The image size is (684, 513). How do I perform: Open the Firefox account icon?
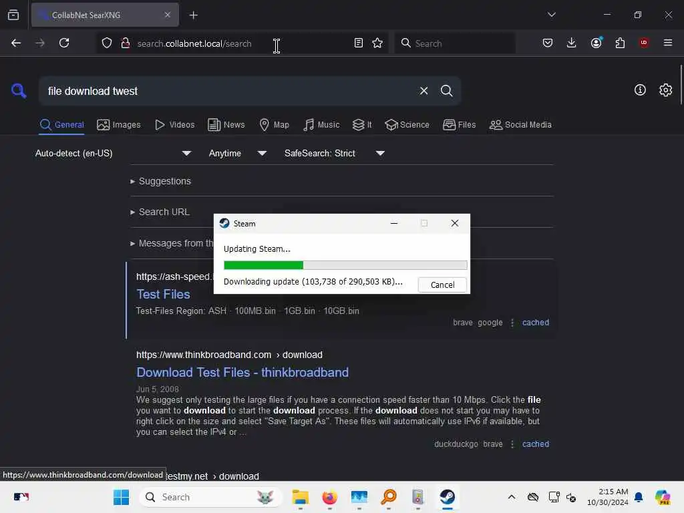[596, 42]
